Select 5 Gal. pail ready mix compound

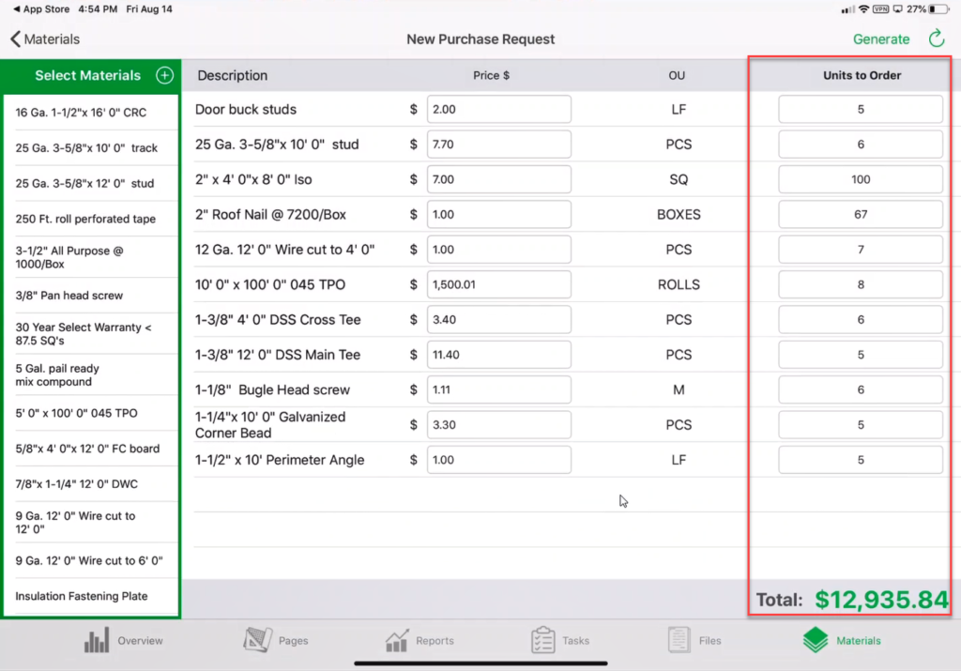[89, 374]
